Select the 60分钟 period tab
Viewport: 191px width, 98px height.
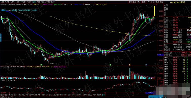[29, 2]
